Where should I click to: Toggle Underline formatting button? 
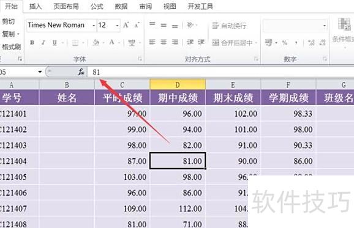[x=55, y=42]
